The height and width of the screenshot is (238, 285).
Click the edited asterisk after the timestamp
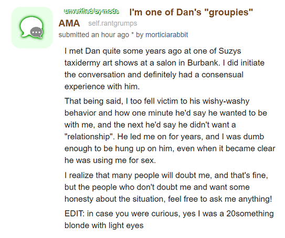(x=133, y=34)
